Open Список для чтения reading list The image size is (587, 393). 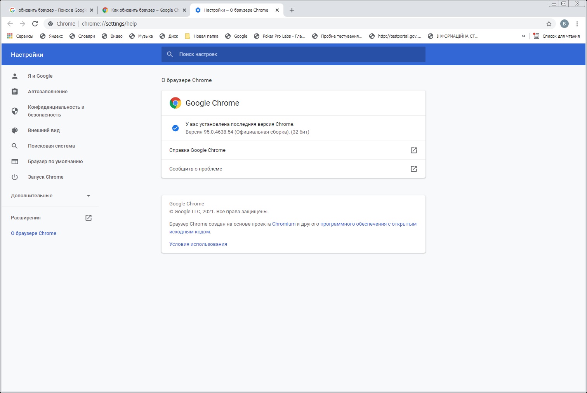click(x=556, y=36)
